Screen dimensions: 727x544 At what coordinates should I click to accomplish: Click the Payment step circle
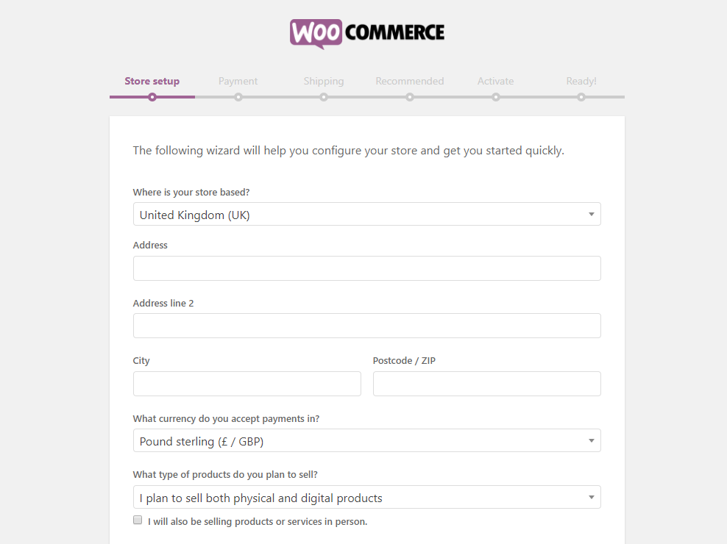point(238,96)
